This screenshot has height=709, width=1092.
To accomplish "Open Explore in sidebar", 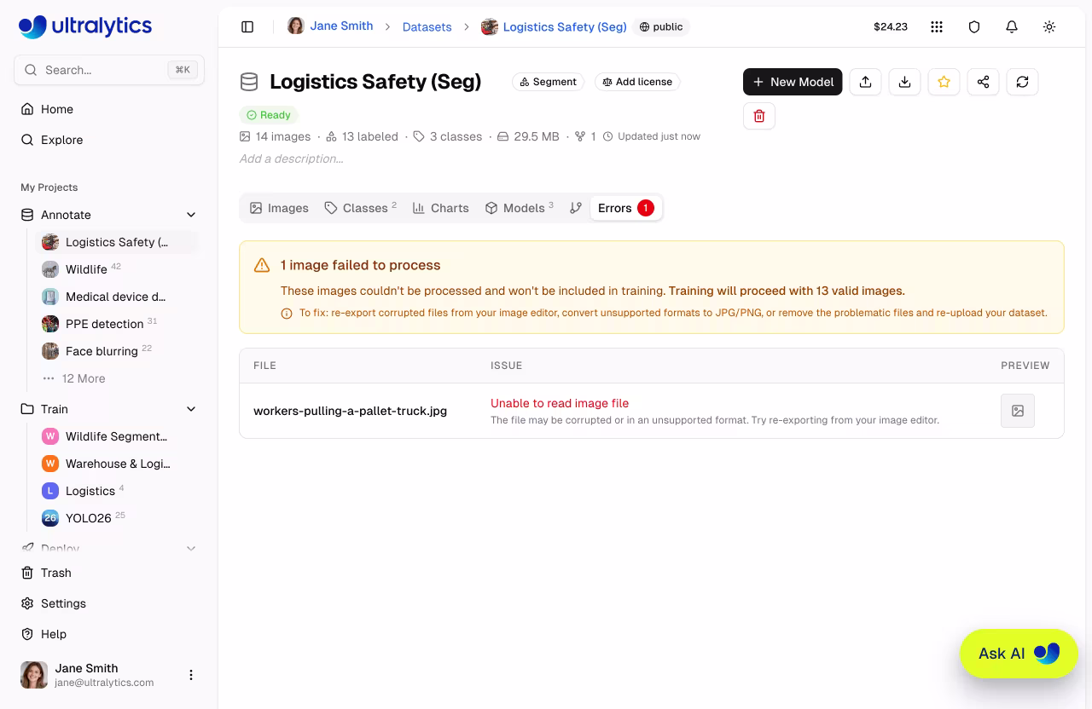I will [109, 140].
